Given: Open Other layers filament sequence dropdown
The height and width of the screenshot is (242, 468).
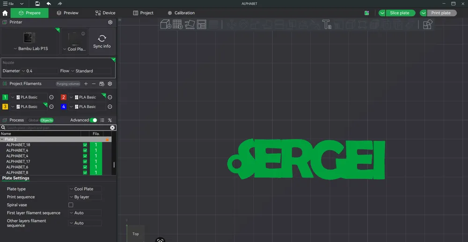Looking at the screenshot, I should point(85,223).
